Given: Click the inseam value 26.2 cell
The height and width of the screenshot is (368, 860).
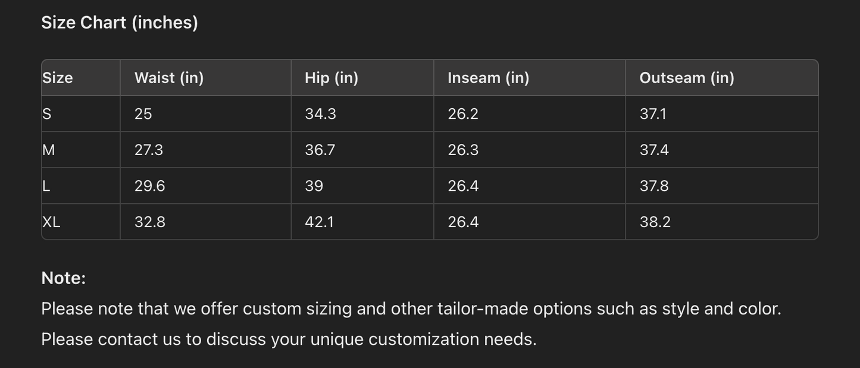Looking at the screenshot, I should [x=463, y=114].
